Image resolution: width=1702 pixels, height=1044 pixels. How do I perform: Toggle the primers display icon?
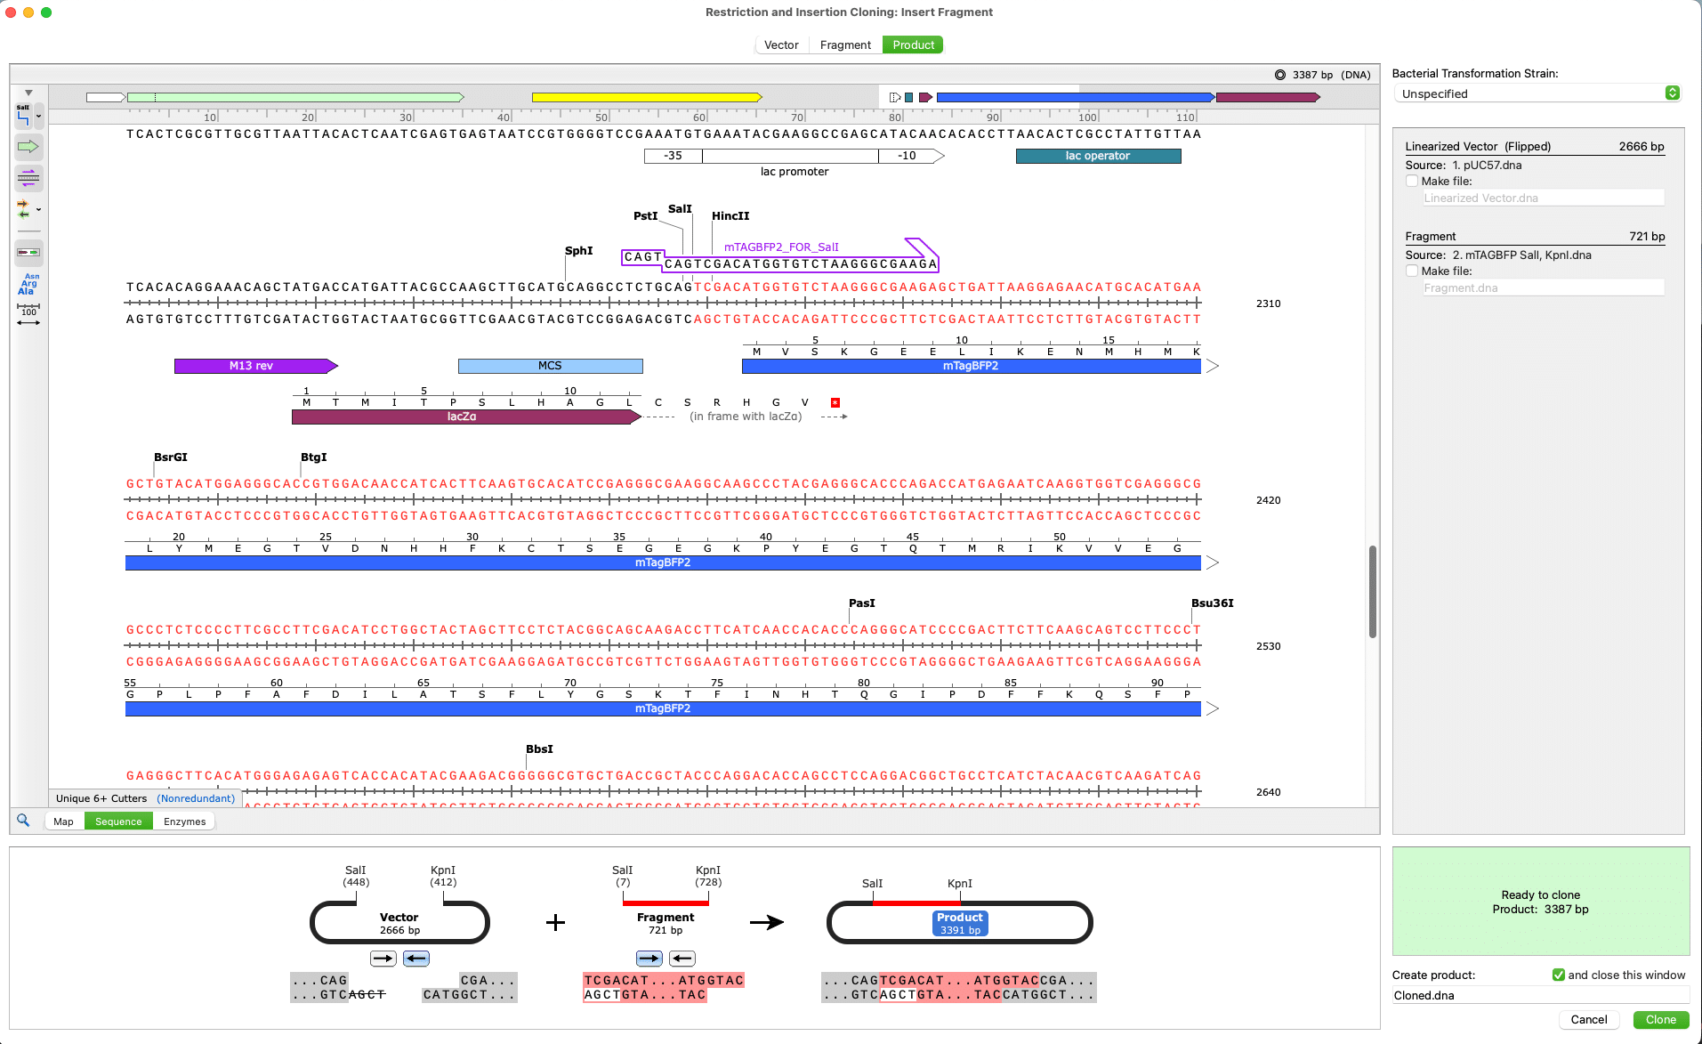point(23,210)
